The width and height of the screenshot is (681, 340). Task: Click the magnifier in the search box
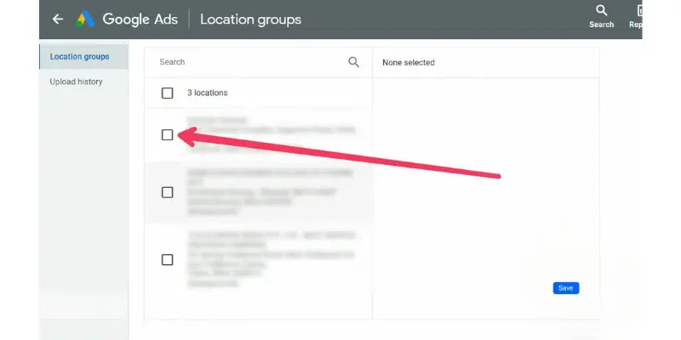pos(353,62)
